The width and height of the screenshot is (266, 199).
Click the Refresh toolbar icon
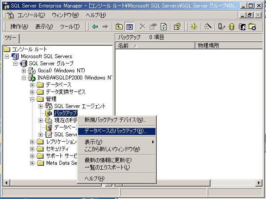pos(163,27)
